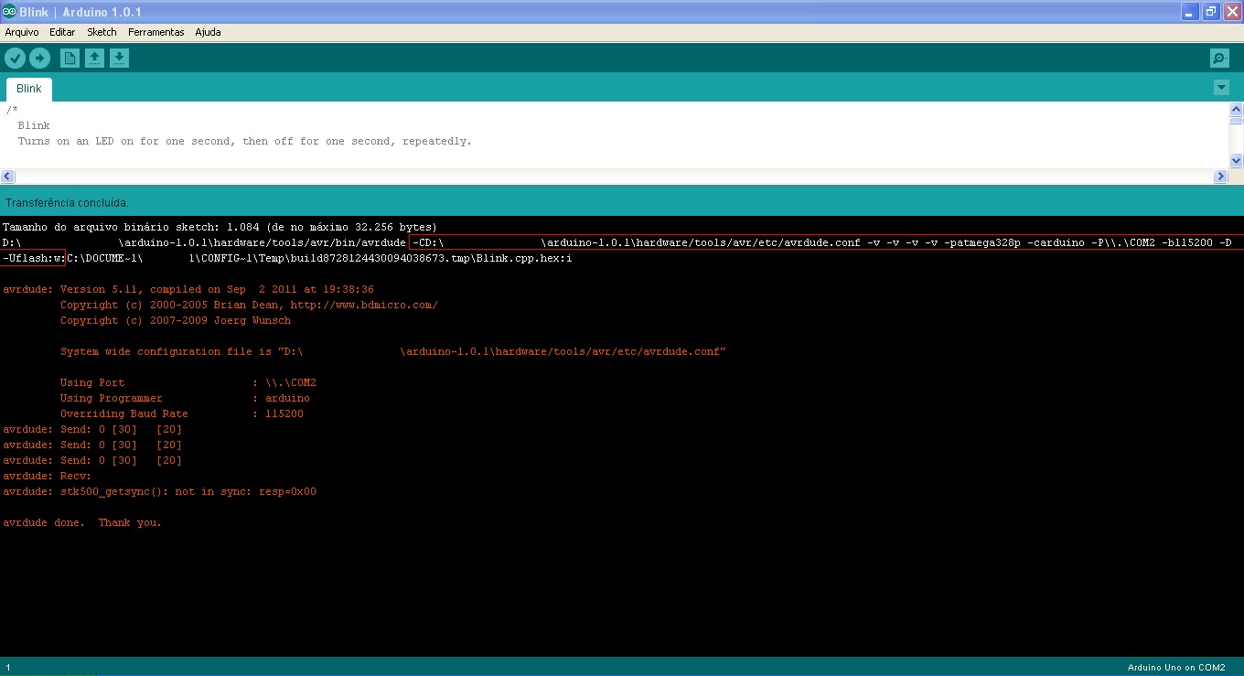Click the editor horizontal scrollbar right arrow
Viewport: 1244px width, 676px height.
(1220, 176)
